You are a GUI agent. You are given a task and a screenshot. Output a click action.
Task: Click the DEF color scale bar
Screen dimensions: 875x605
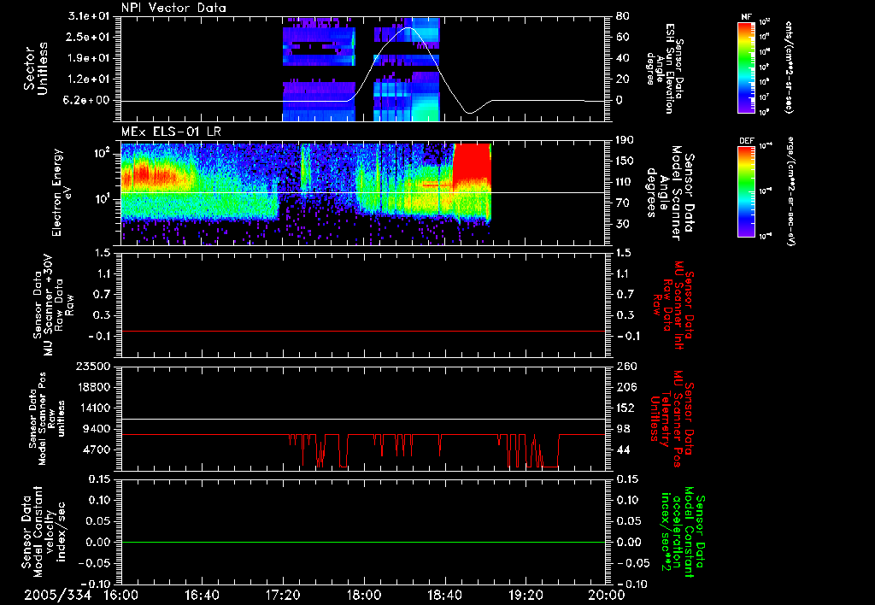[x=747, y=191]
